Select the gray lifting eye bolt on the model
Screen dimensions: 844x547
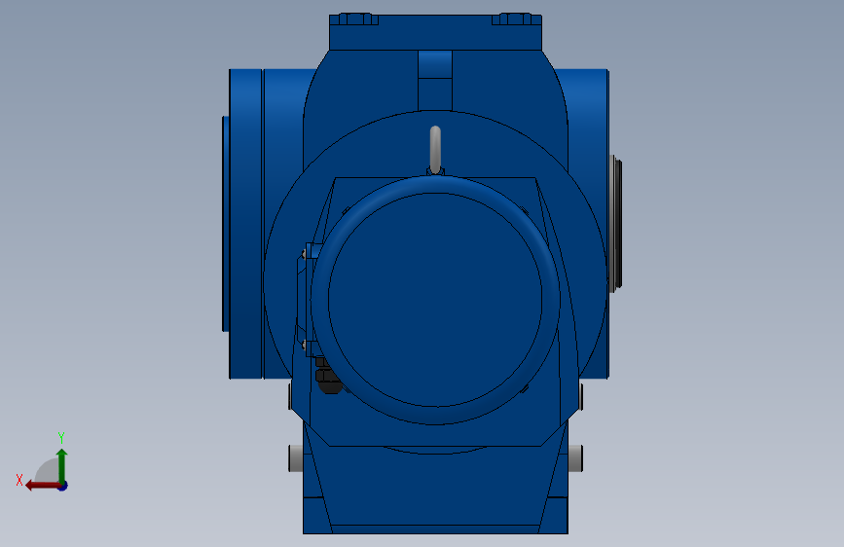(435, 149)
